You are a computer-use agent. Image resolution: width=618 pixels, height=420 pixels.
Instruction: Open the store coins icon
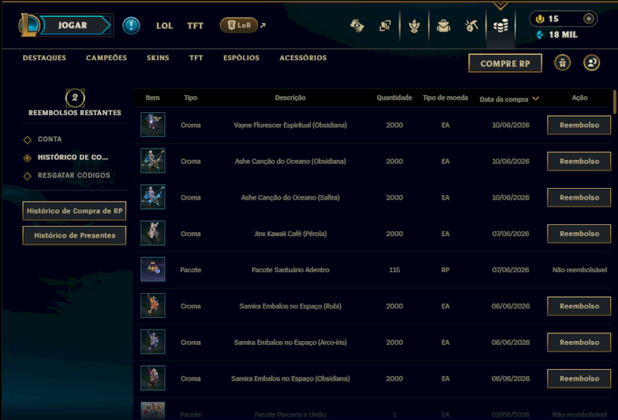[x=501, y=26]
